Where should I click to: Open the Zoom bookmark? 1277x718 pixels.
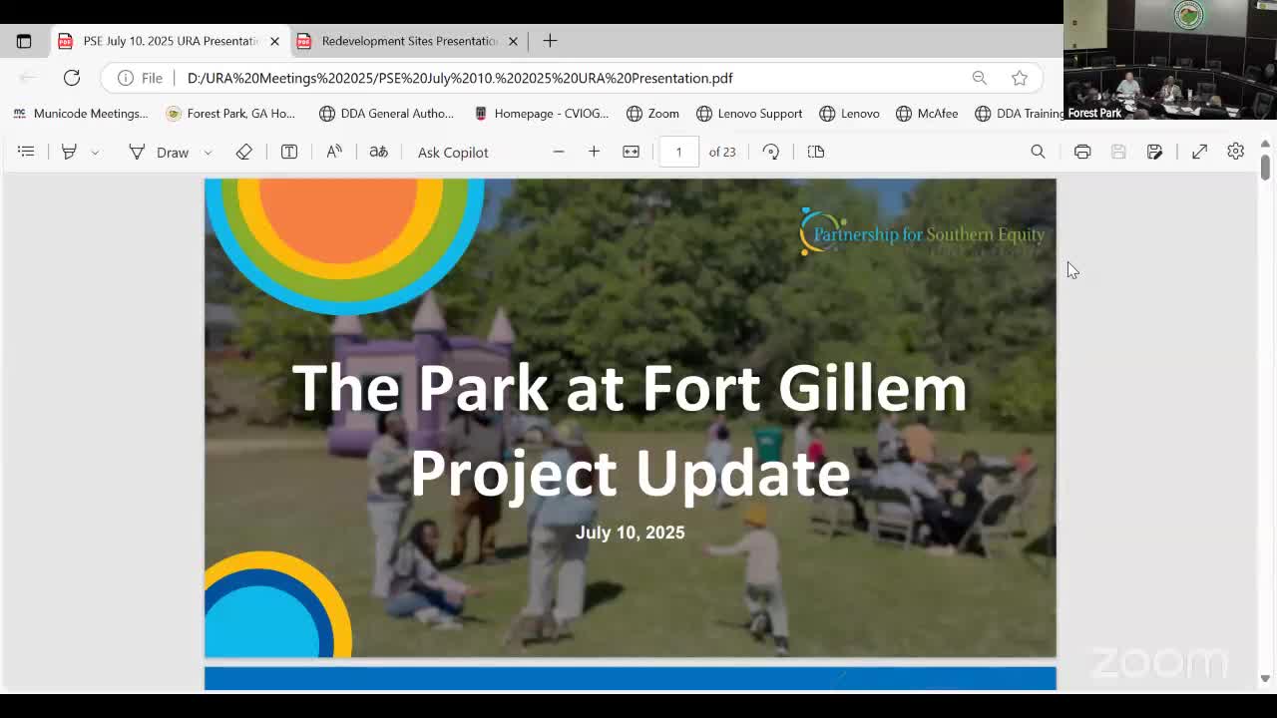tap(652, 114)
